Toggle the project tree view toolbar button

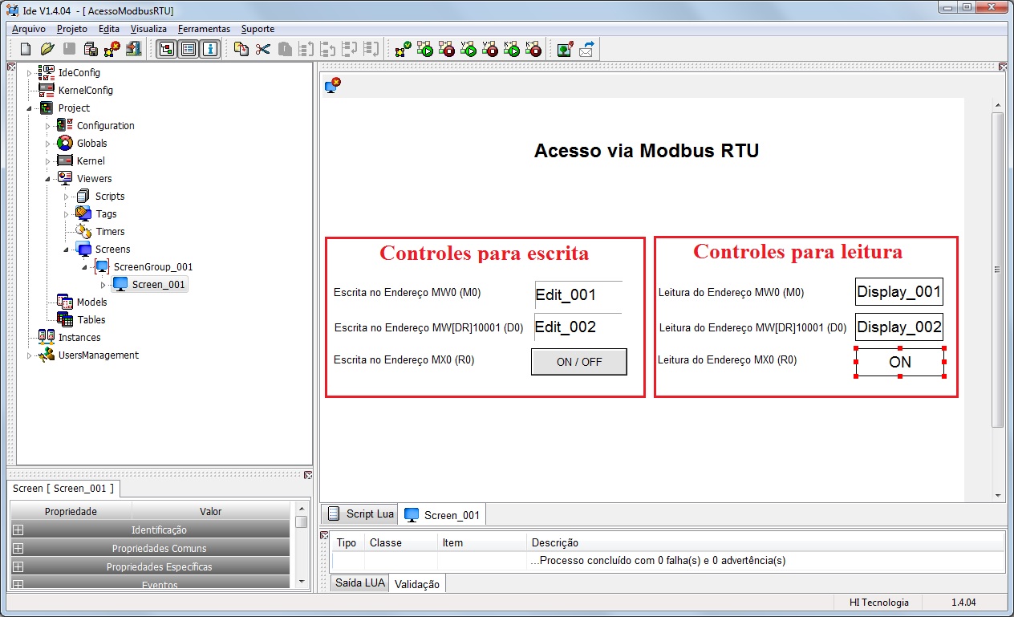click(167, 49)
